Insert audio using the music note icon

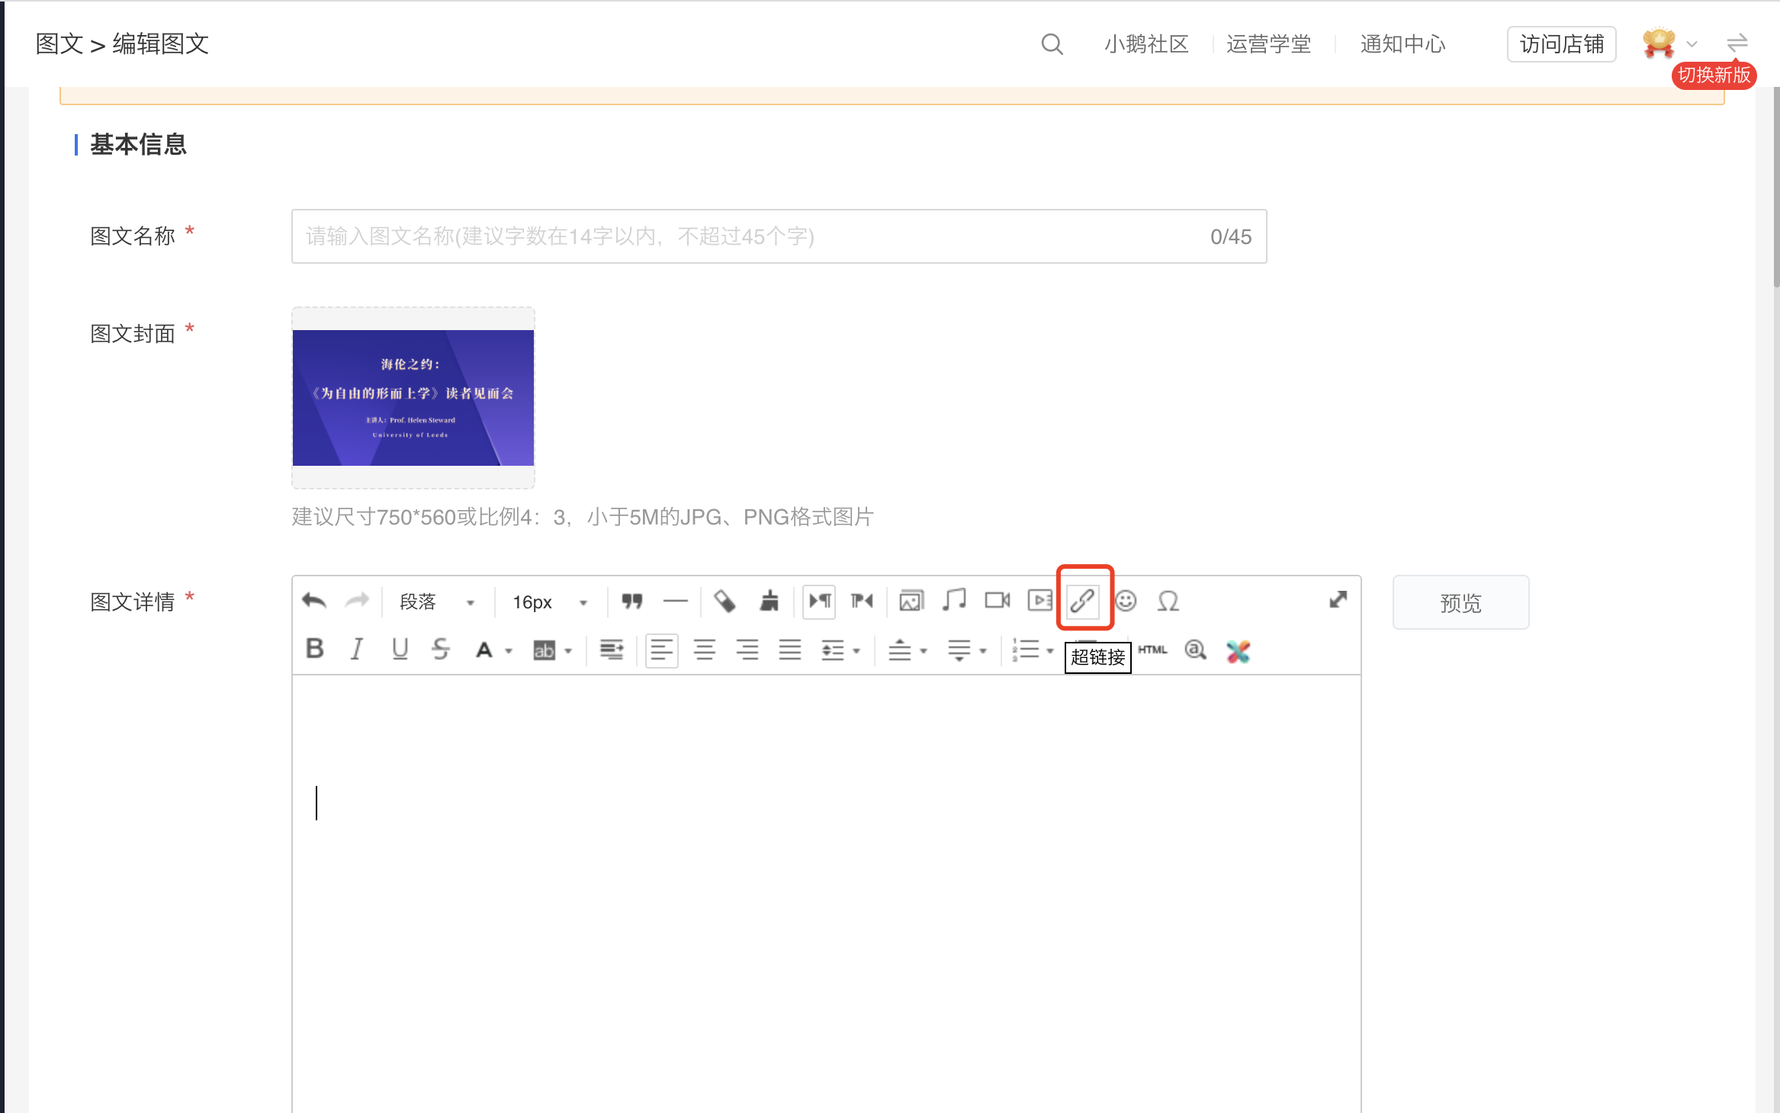(953, 601)
